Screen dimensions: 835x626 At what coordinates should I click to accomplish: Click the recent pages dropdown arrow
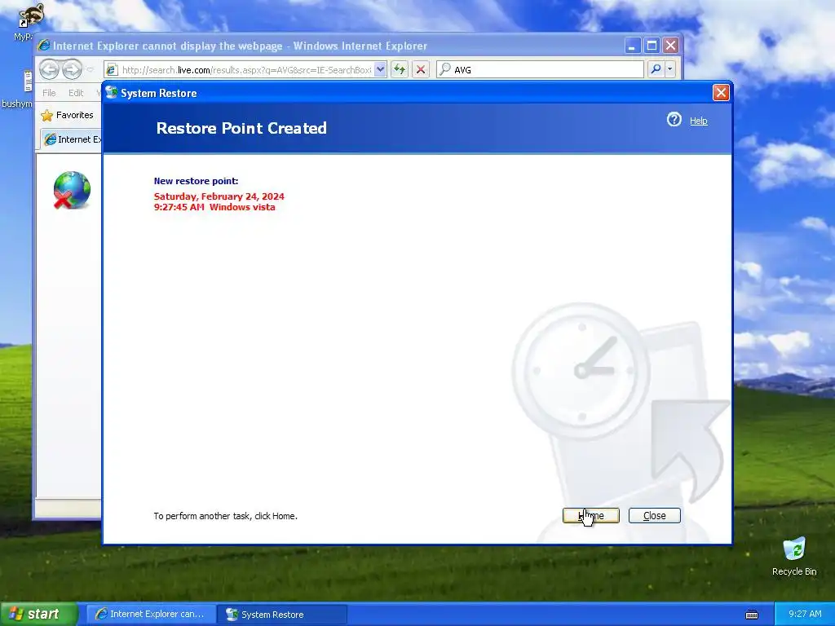point(90,70)
